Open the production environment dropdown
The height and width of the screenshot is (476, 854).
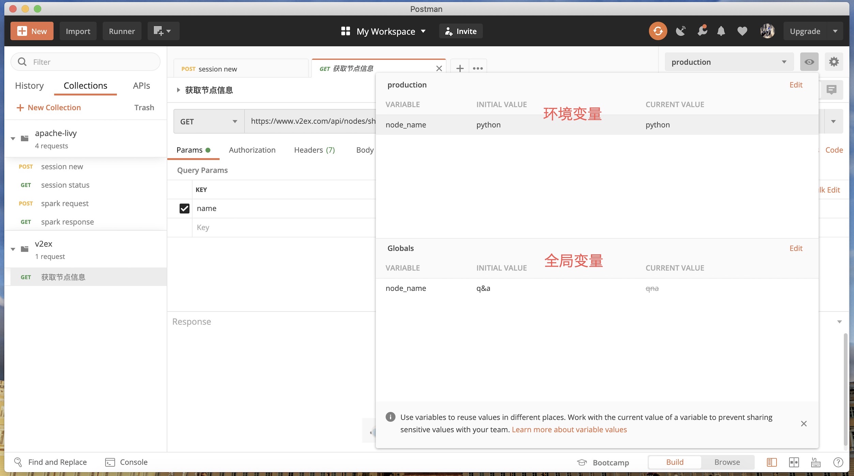point(729,62)
